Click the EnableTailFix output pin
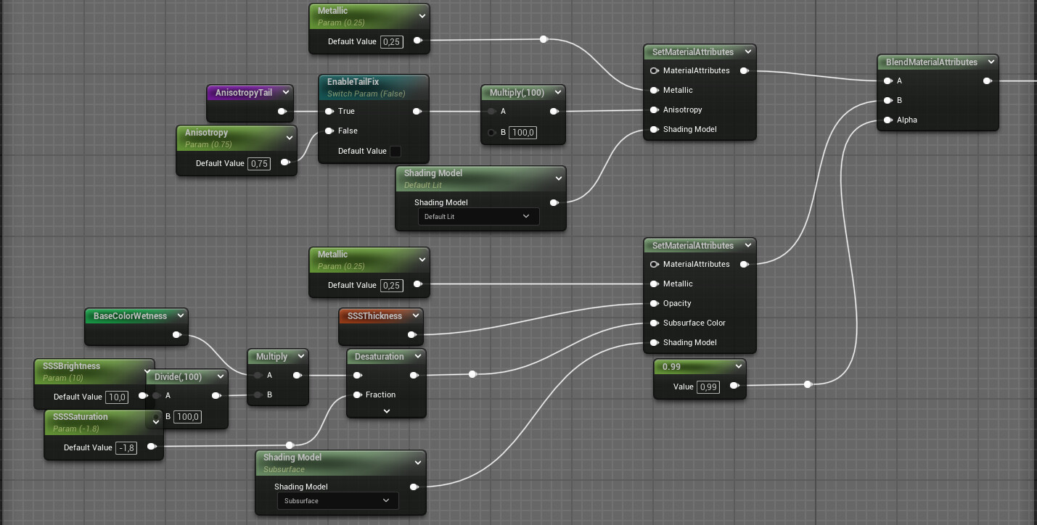 click(x=417, y=111)
